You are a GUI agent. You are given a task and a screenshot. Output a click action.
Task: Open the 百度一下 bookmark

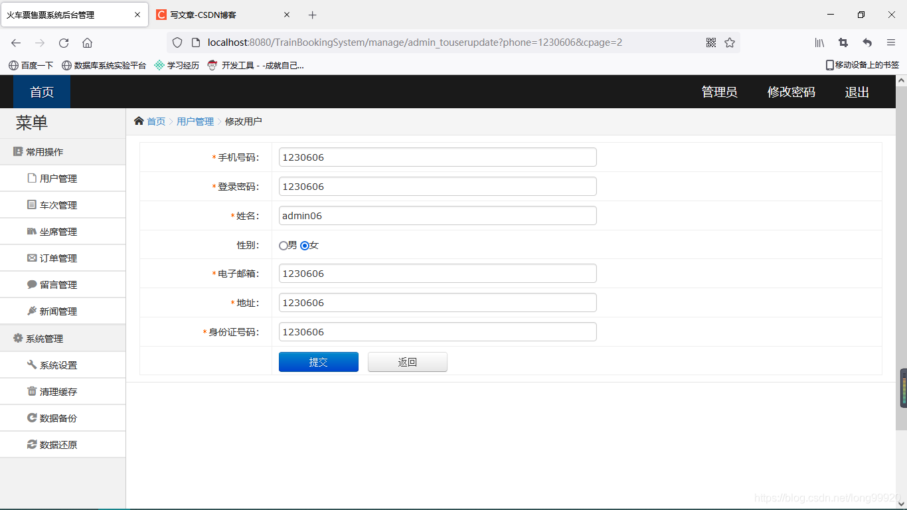click(31, 65)
